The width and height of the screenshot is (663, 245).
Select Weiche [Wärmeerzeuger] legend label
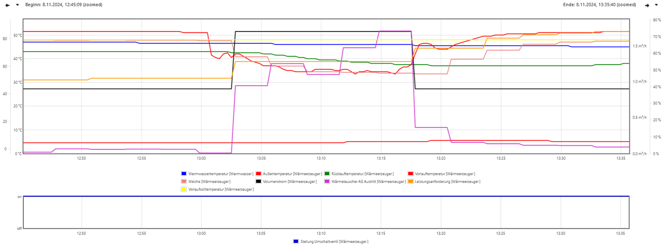pyautogui.click(x=210, y=181)
